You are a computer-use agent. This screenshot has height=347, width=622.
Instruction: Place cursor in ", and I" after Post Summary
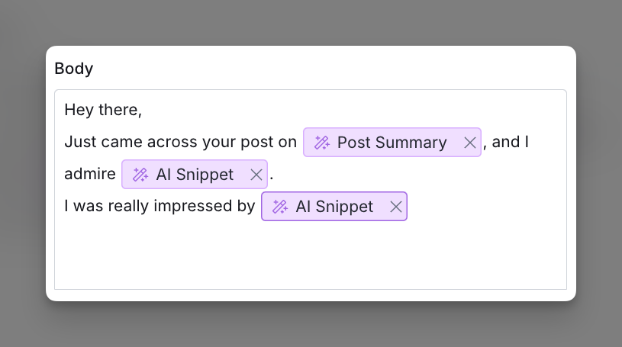(x=506, y=143)
